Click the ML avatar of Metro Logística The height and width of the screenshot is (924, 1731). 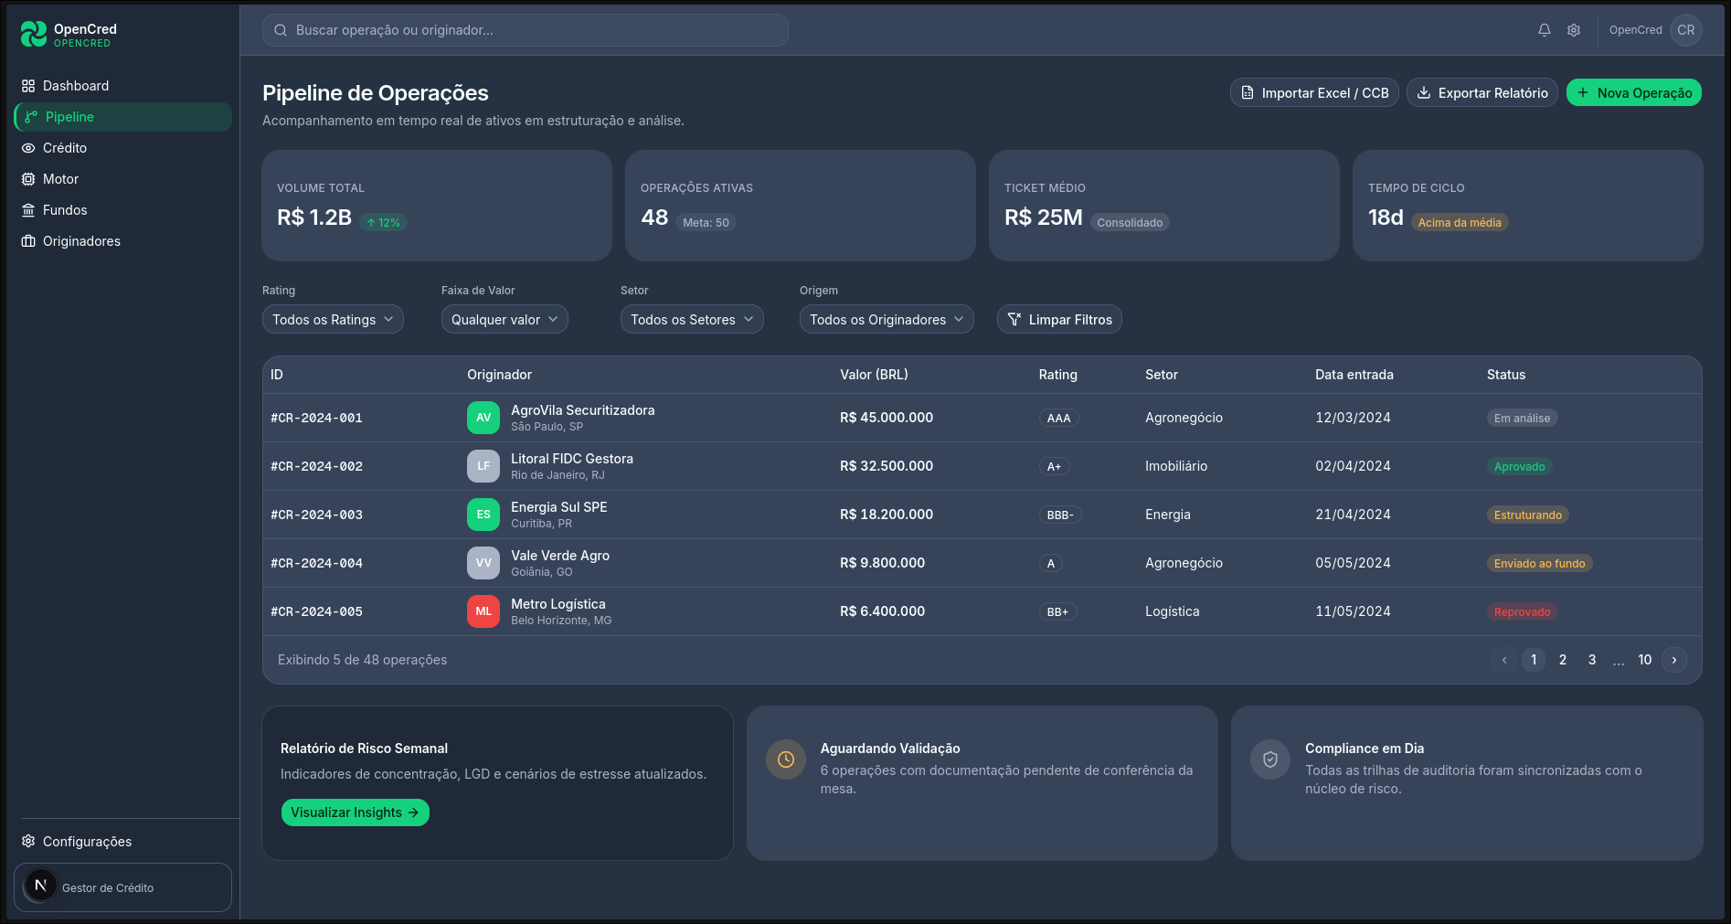pyautogui.click(x=483, y=611)
